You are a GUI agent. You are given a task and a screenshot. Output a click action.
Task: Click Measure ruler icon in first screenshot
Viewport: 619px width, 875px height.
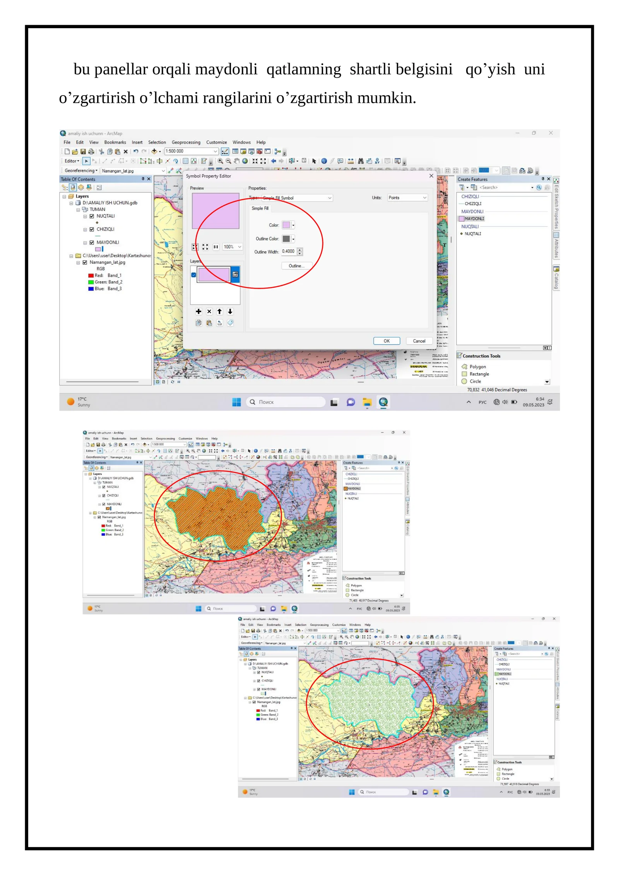click(x=351, y=161)
